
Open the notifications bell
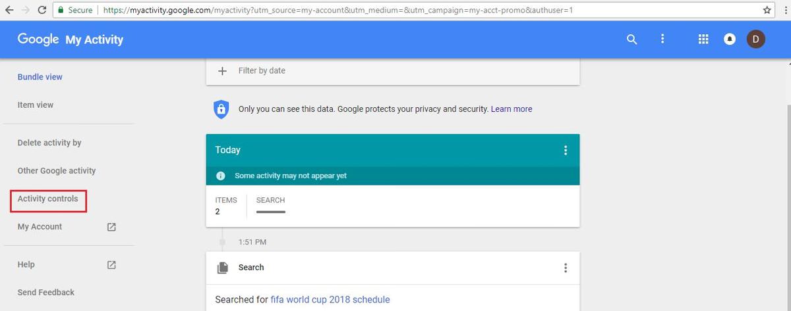point(730,39)
